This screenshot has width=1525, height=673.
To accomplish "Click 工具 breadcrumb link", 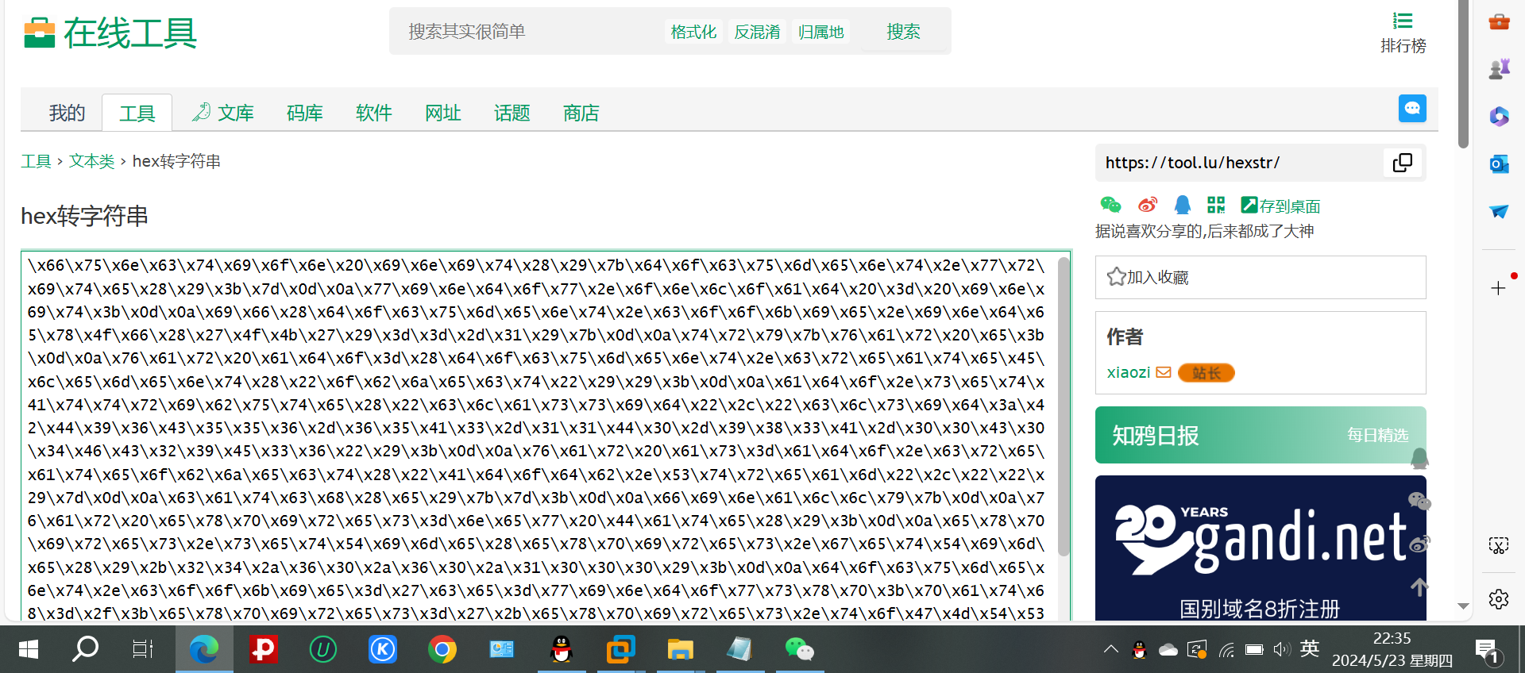I will (36, 161).
